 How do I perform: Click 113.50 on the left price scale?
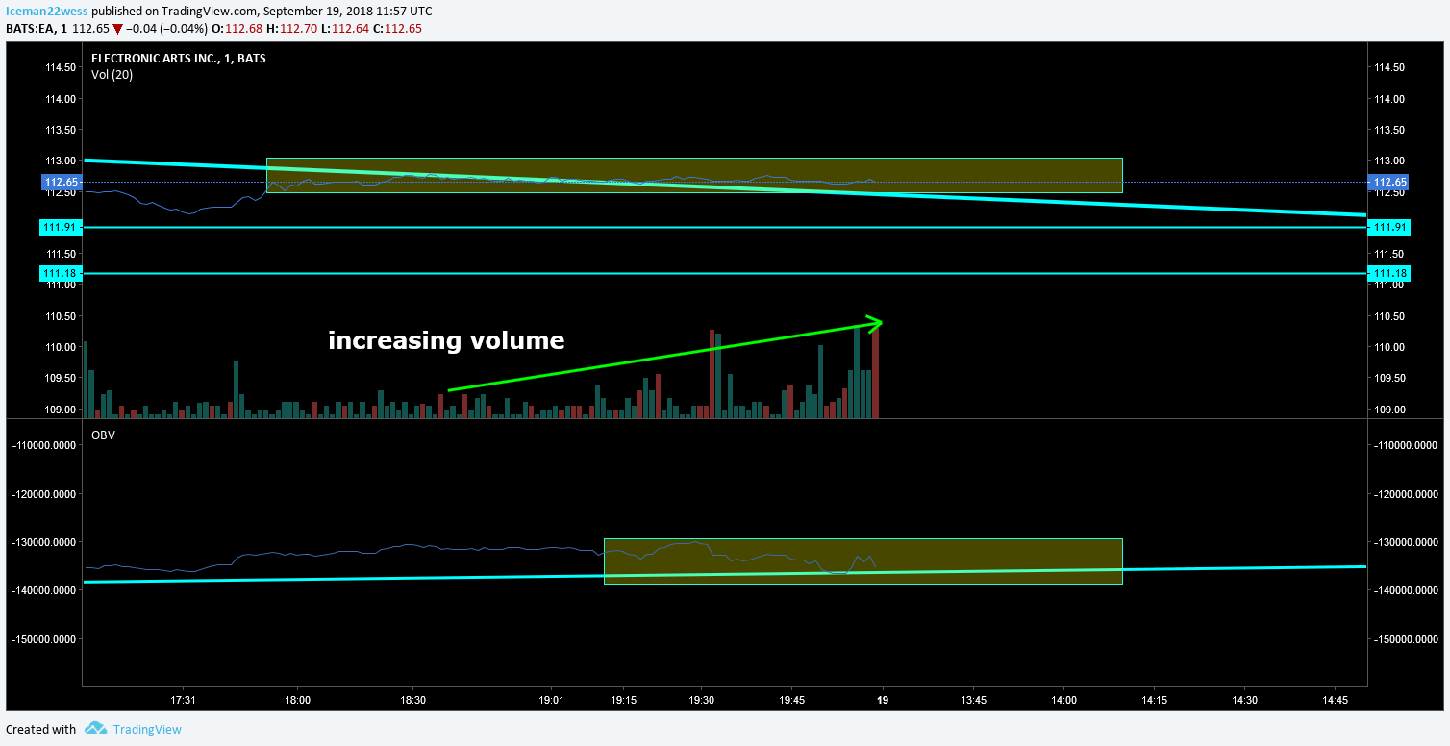[61, 130]
